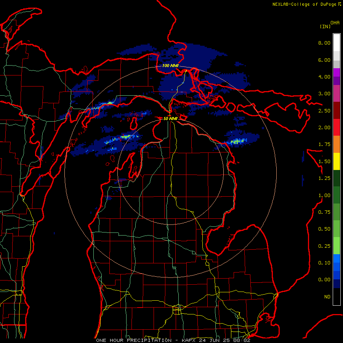The image size is (343, 343).
Task: Click the 8.00 legend value
Action: click(324, 43)
